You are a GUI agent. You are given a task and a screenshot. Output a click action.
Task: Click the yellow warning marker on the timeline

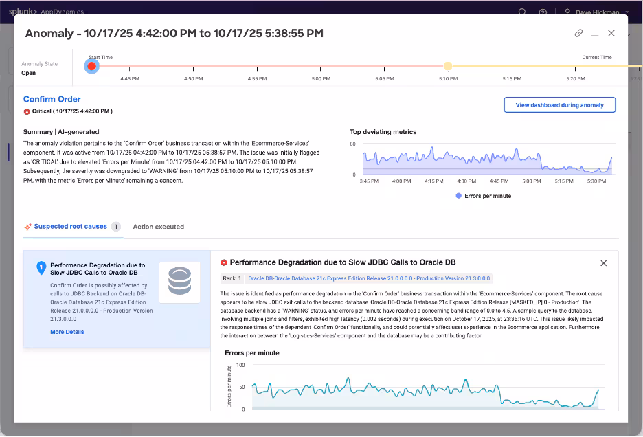point(447,66)
